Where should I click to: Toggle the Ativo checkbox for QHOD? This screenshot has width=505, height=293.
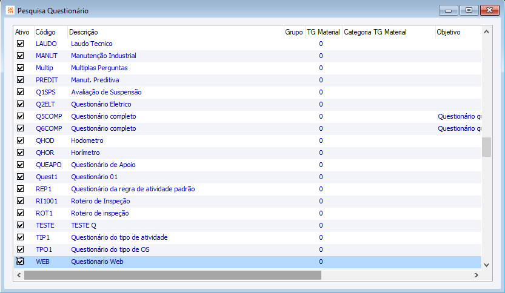(20, 140)
